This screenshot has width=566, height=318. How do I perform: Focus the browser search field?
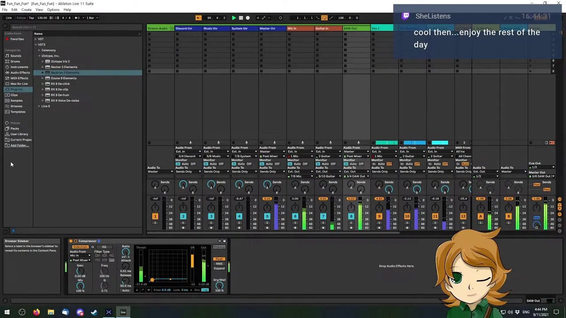(75, 27)
